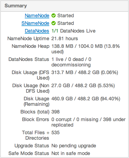Click the DataNodes Status live/dead counts
Image resolution: width=129 pixels, height=158 pixels.
pos(71,62)
